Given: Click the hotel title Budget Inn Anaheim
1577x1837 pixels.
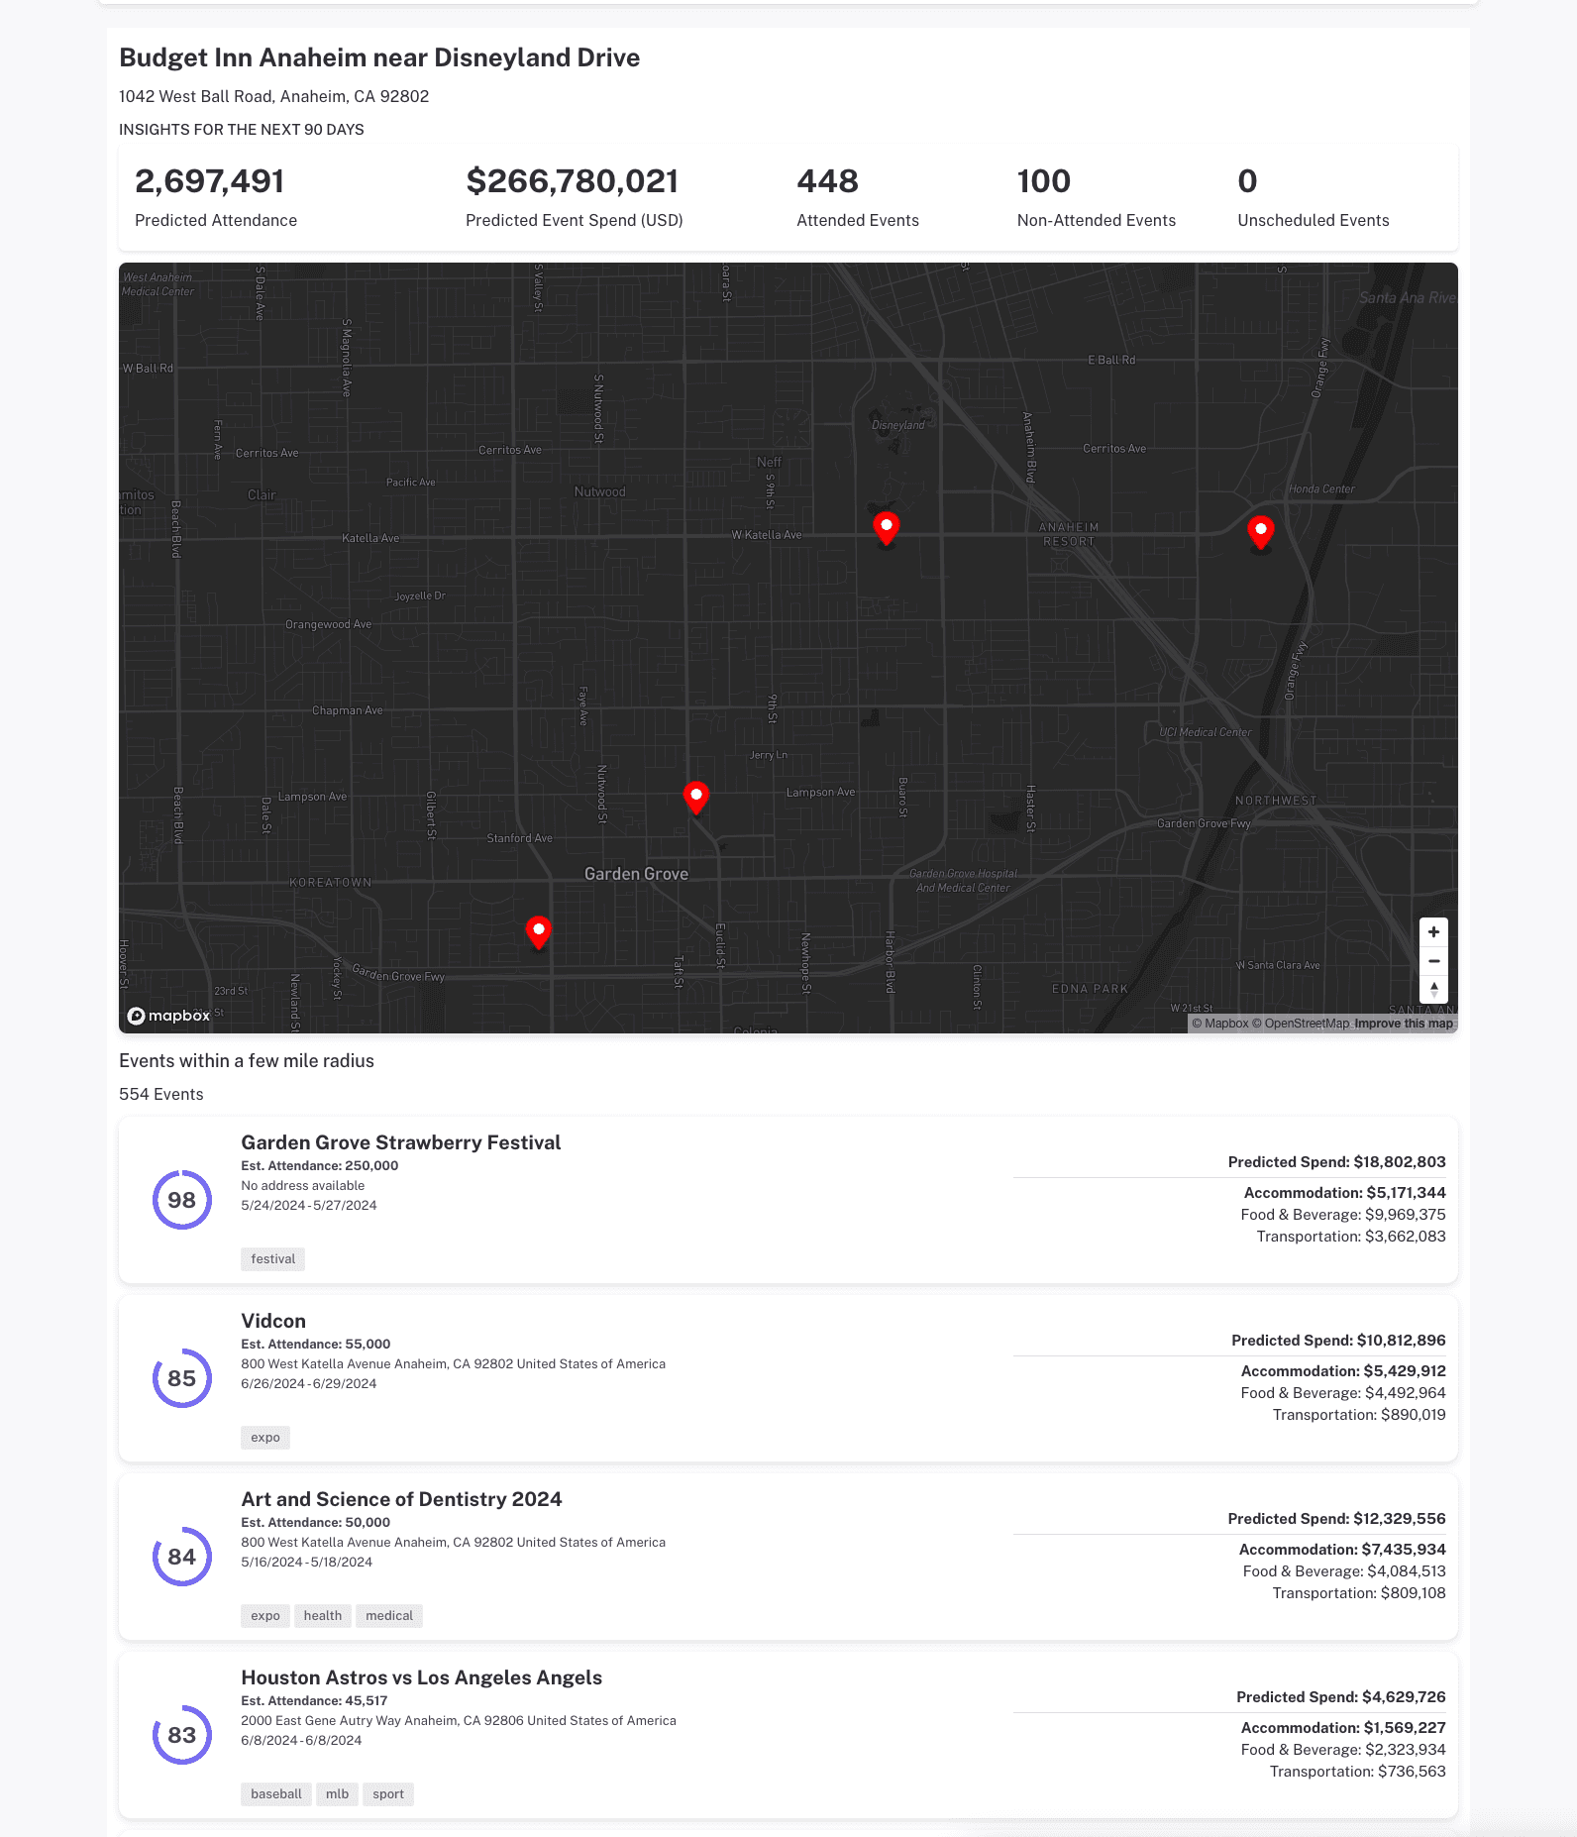Looking at the screenshot, I should point(379,57).
